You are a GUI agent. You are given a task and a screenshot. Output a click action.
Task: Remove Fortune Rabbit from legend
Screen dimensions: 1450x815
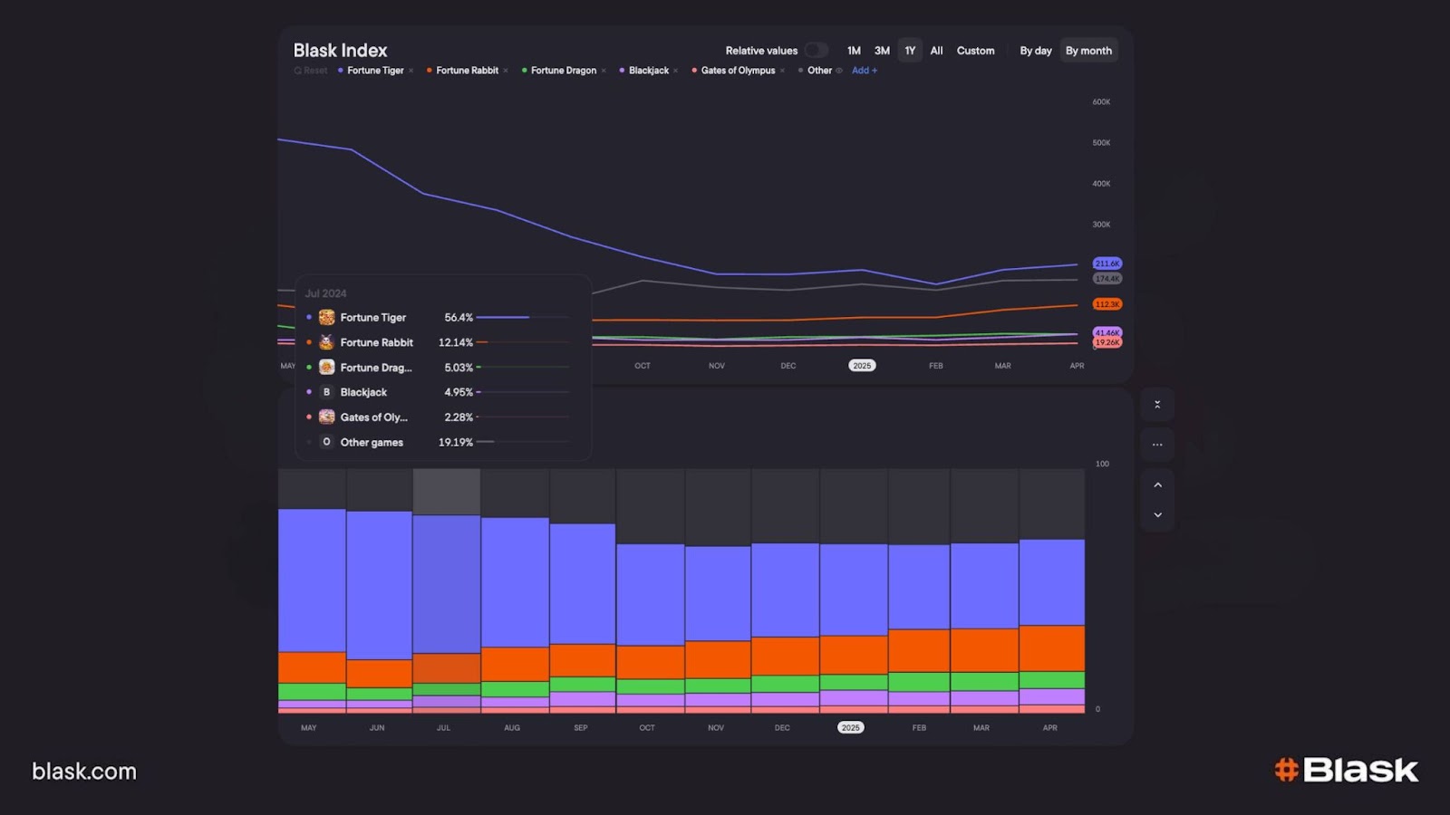tap(506, 71)
